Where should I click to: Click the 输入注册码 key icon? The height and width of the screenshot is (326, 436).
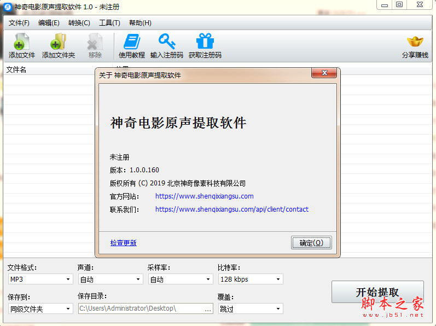click(x=167, y=42)
